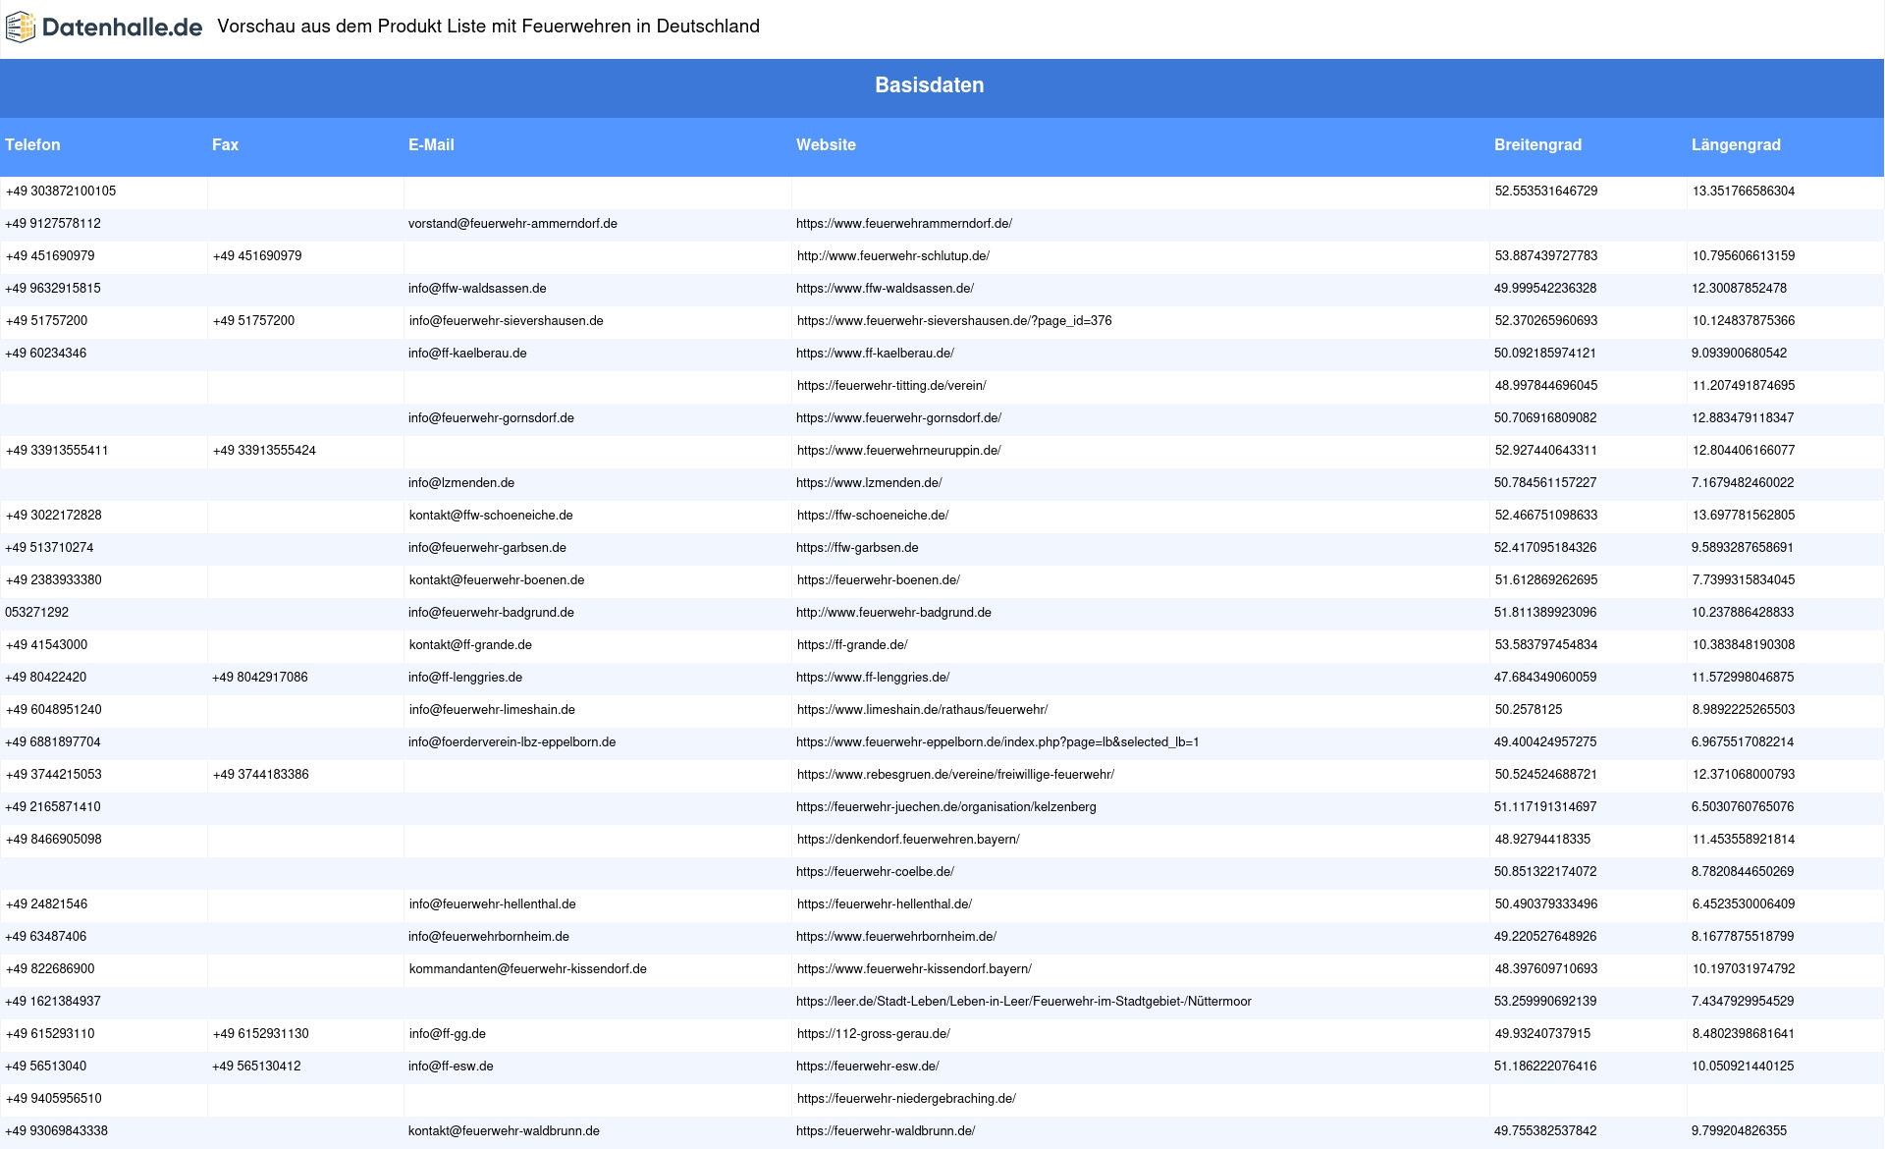
Task: Select email kontakt@ffw-schoeneiche.de
Action: click(x=491, y=516)
